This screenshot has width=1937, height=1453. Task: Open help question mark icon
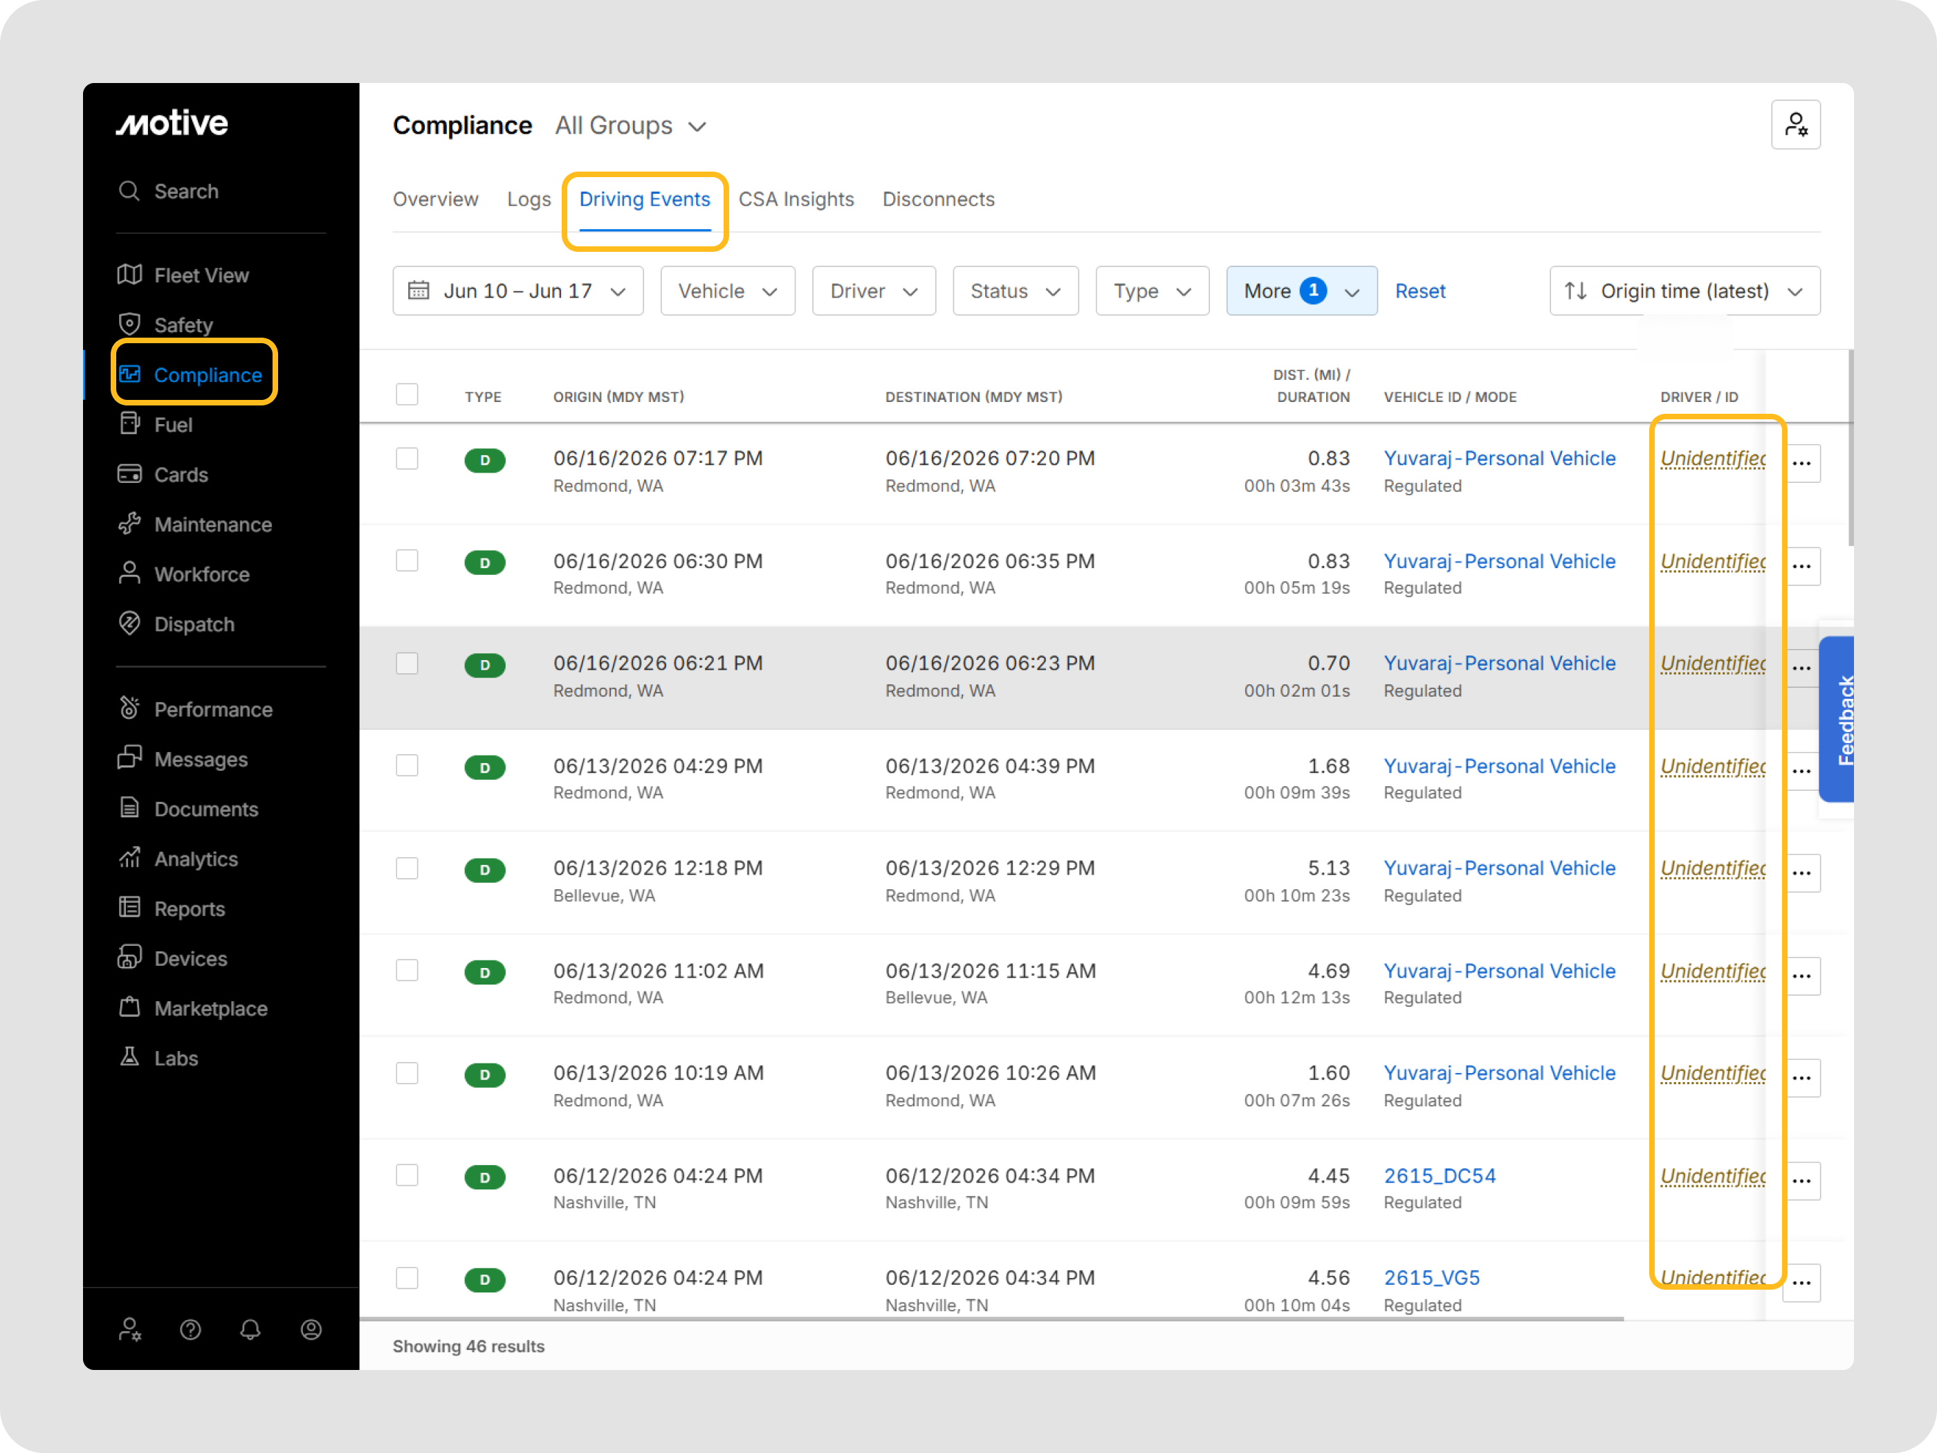coord(190,1328)
